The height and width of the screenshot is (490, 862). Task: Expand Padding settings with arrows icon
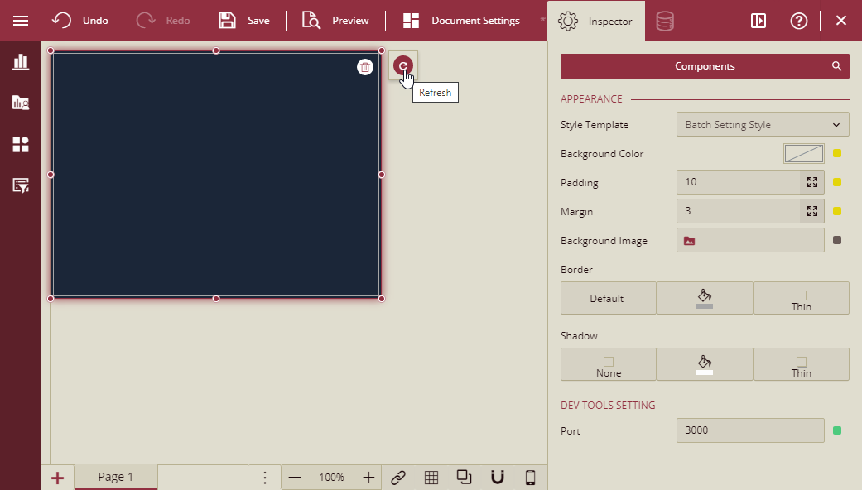[811, 182]
